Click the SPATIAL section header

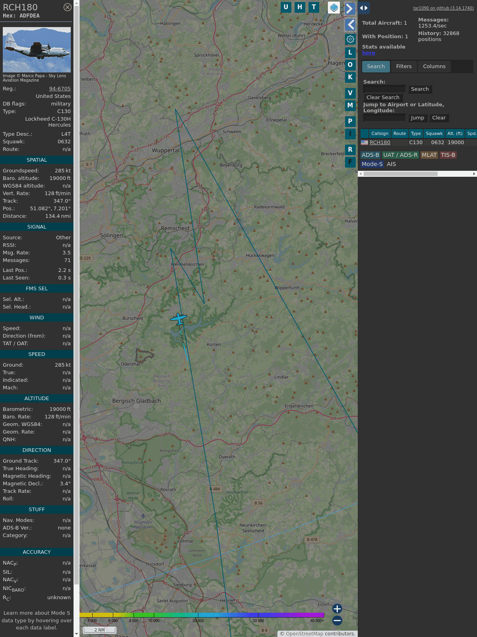click(x=37, y=160)
